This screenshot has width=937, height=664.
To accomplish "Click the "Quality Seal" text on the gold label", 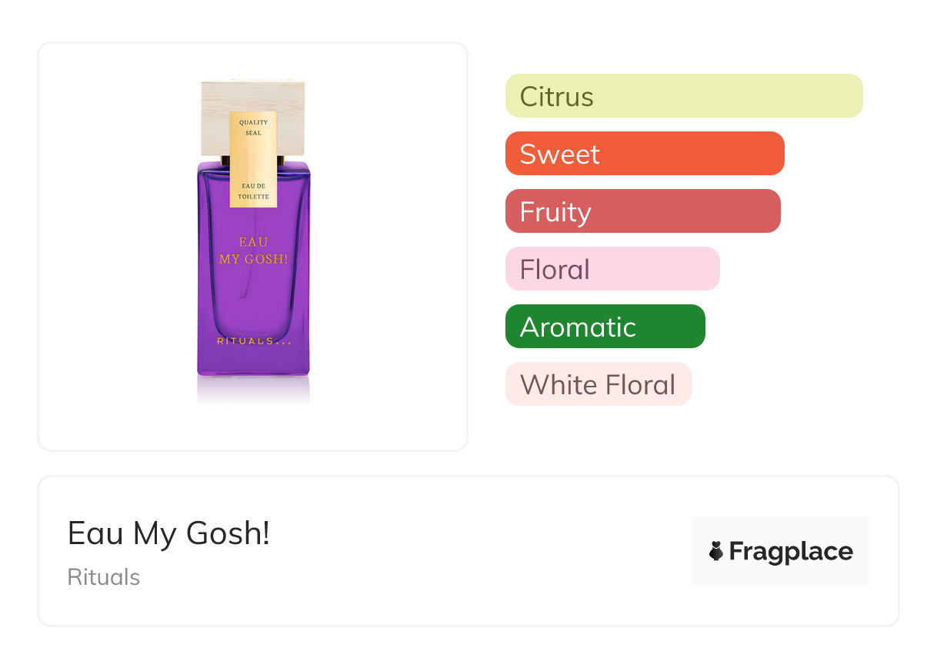I will pyautogui.click(x=252, y=128).
